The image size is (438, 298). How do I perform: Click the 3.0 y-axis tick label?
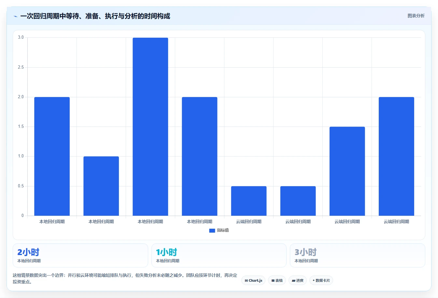21,37
